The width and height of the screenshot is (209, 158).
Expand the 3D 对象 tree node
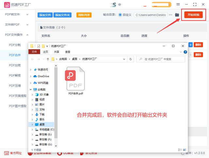tap(32, 95)
